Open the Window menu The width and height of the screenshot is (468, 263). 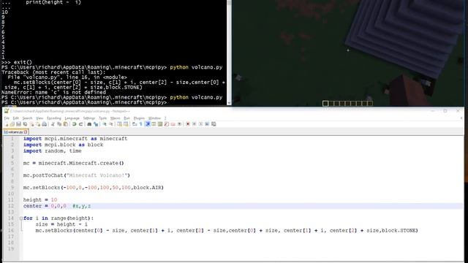tap(154, 118)
